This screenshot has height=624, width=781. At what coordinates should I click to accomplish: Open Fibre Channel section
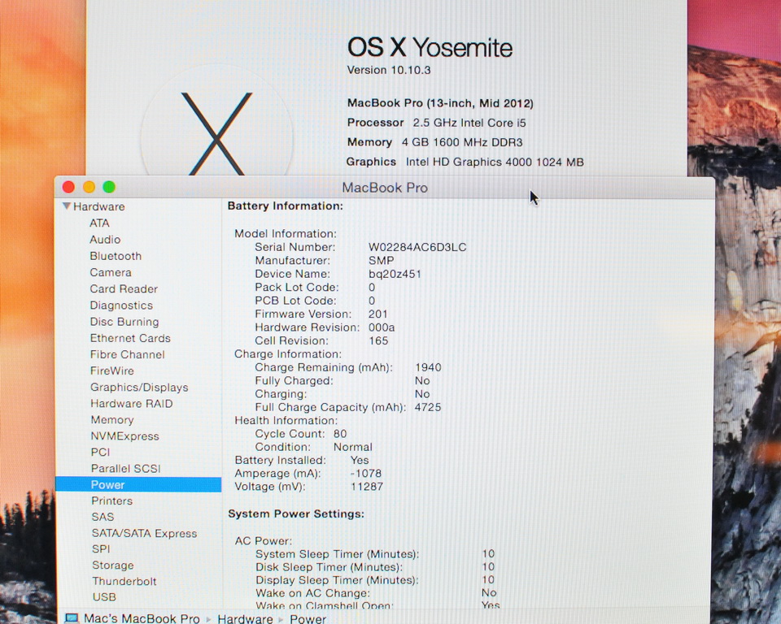click(128, 354)
